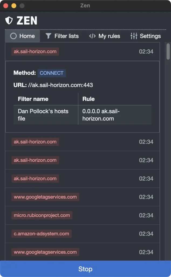Click the Zen shield logo icon
Image resolution: width=171 pixels, height=277 pixels.
pos(9,21)
